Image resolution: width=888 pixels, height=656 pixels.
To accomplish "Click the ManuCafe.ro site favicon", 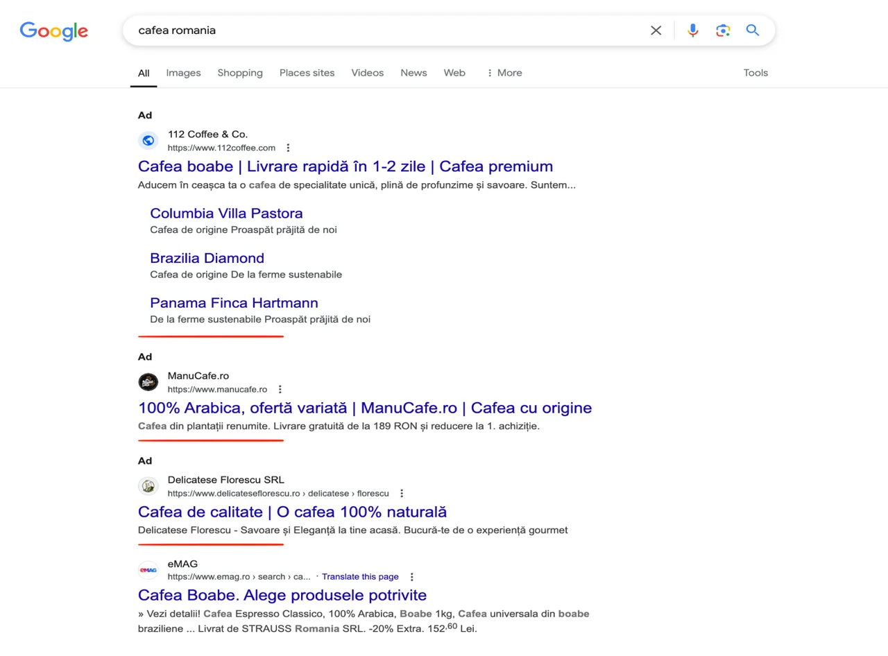I will [x=148, y=382].
